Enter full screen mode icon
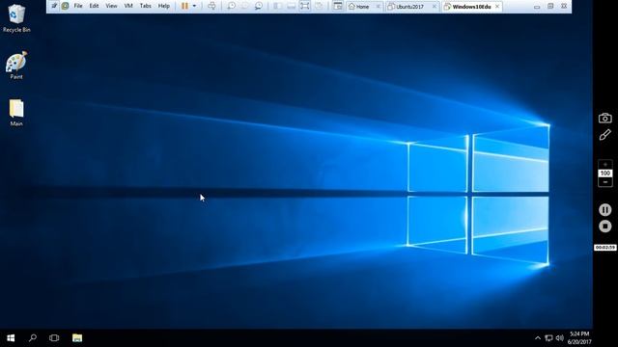 pyautogui.click(x=305, y=6)
